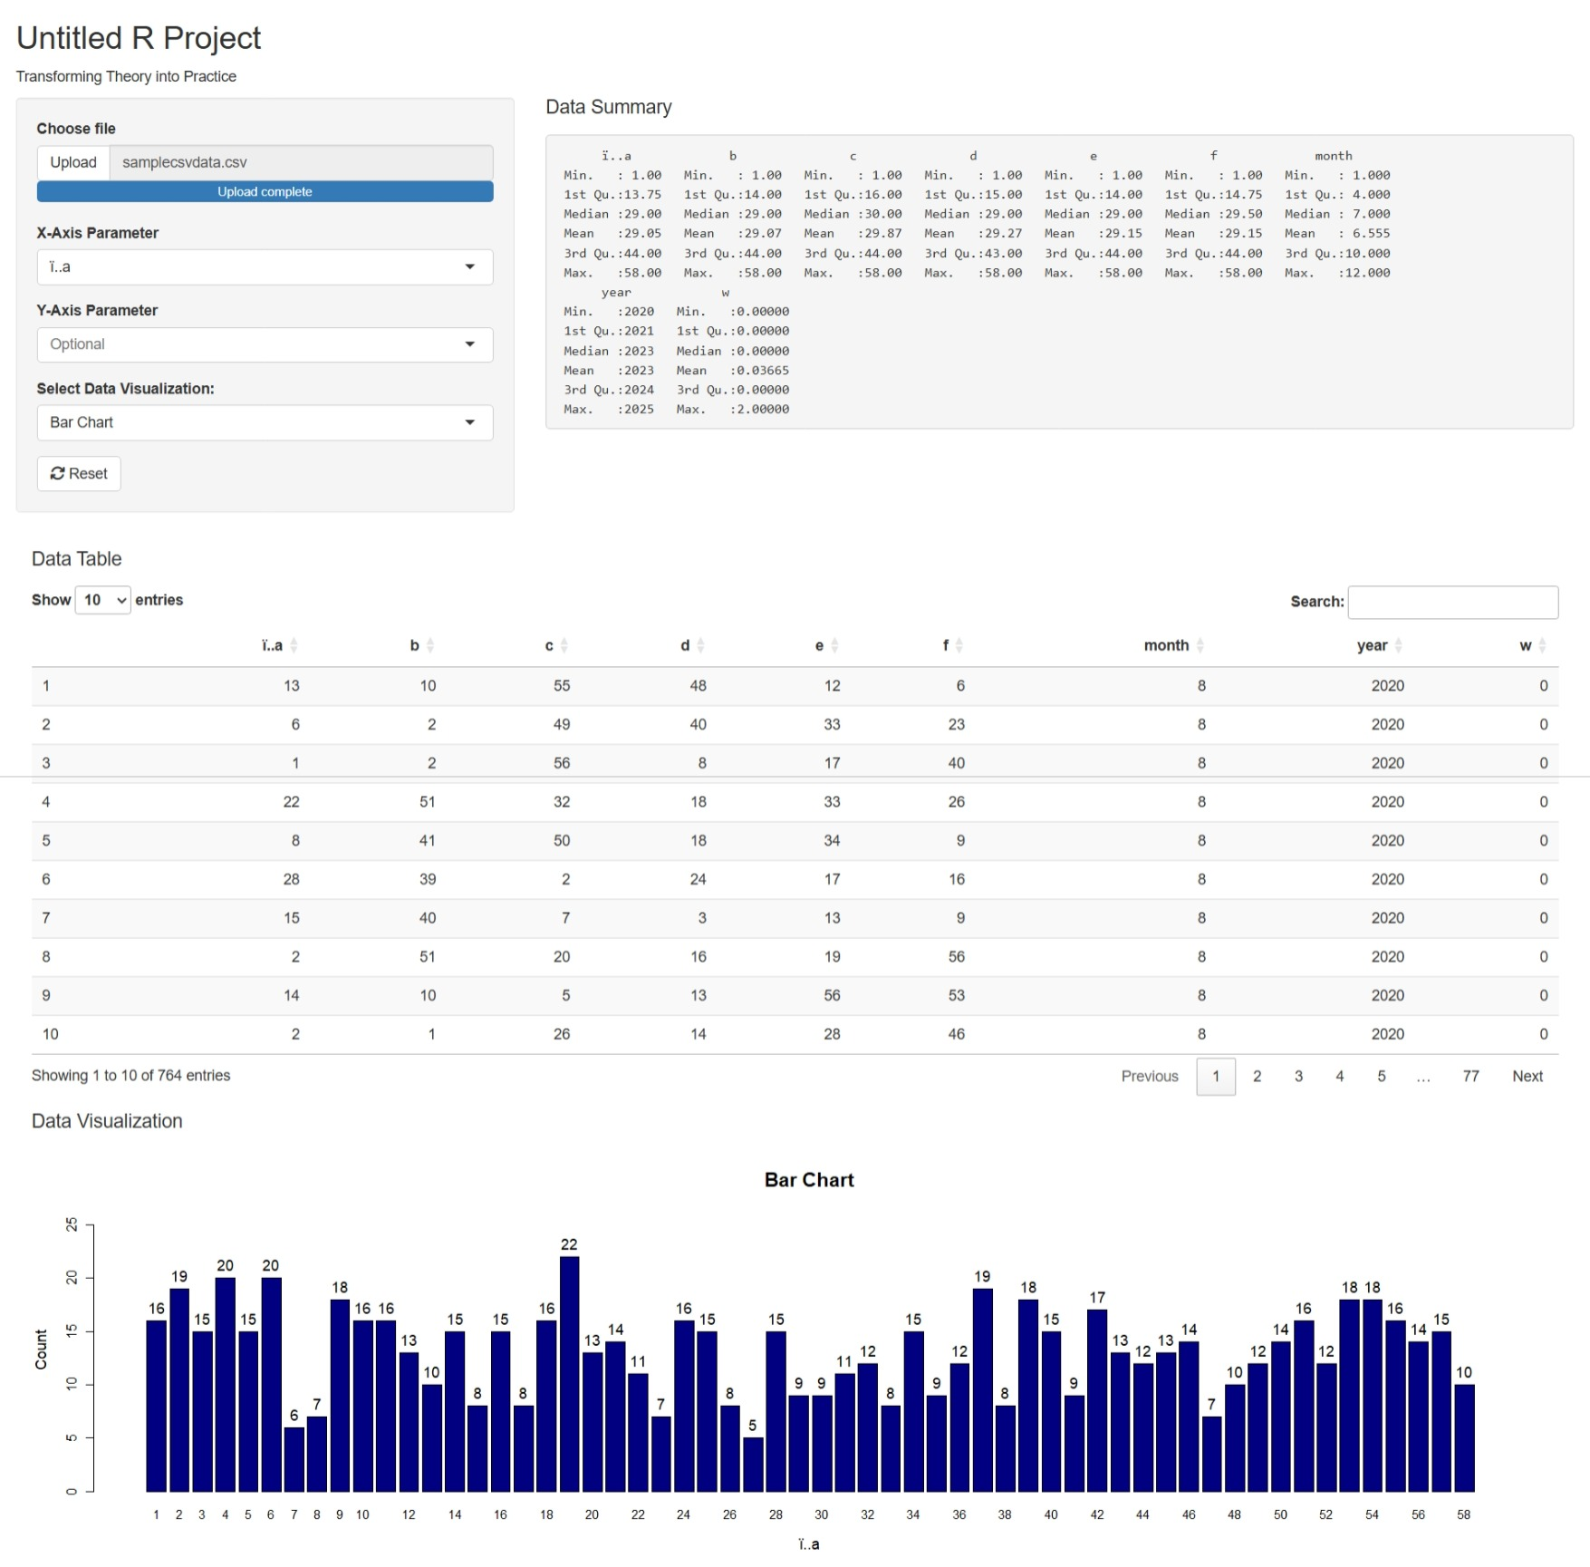The width and height of the screenshot is (1590, 1567).
Task: Sort the table by ï..a column
Action: pos(280,645)
